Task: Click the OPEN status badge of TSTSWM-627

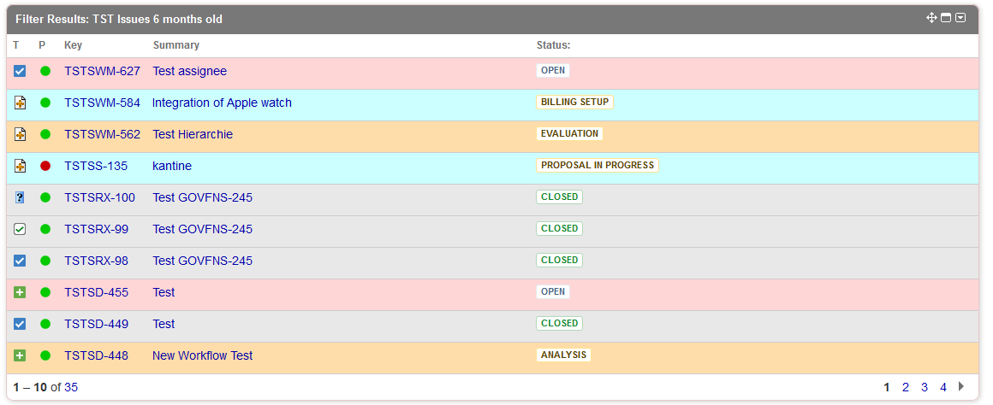Action: pyautogui.click(x=553, y=70)
